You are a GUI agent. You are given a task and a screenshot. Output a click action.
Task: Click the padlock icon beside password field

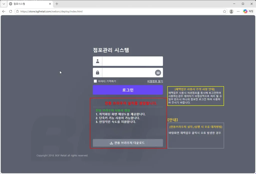[97, 73]
